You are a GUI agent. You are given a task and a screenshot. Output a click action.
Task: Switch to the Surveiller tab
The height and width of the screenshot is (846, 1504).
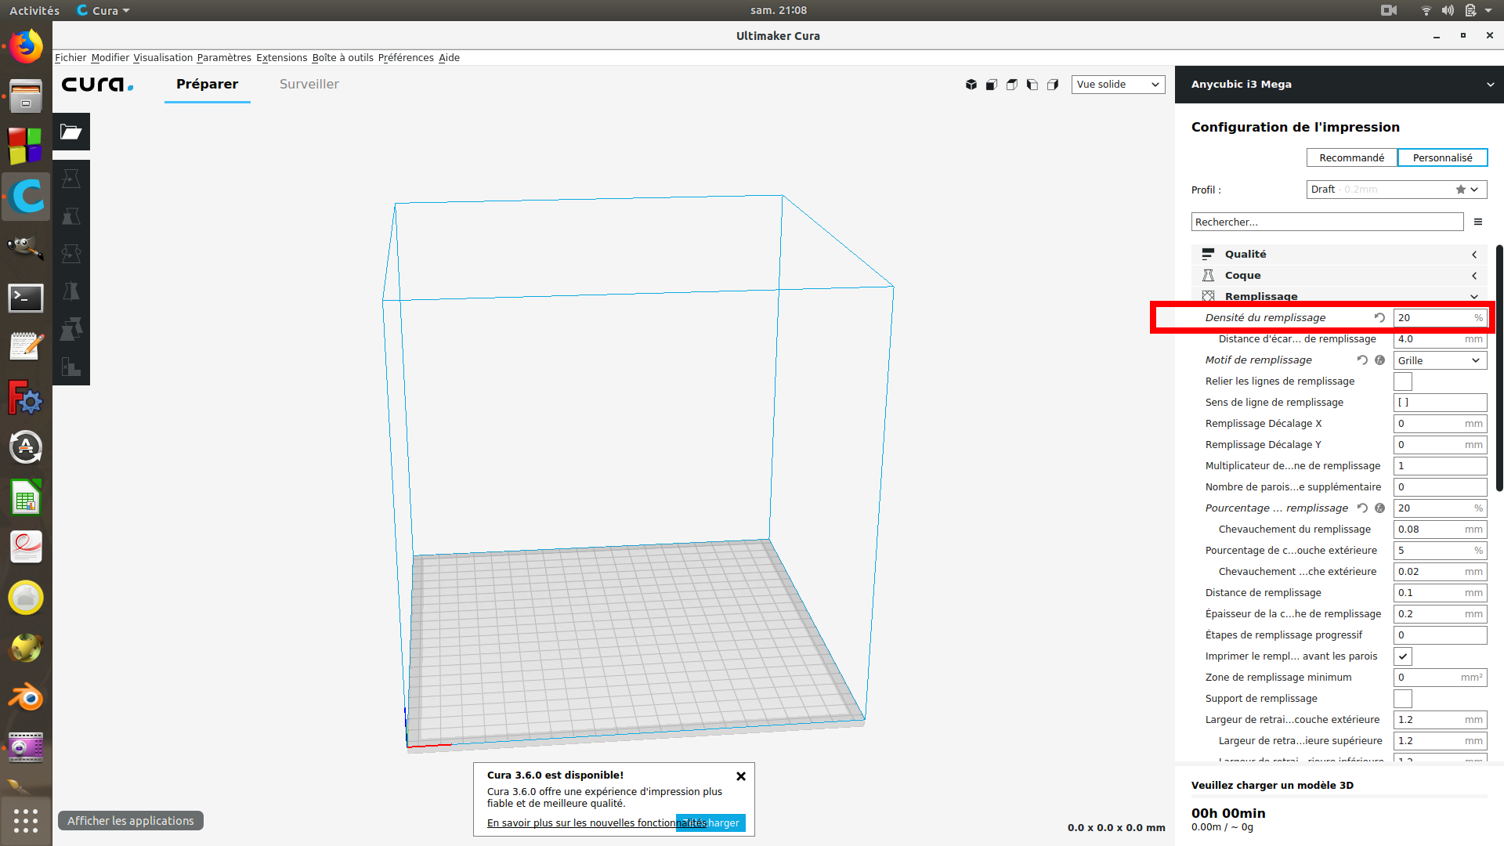tap(309, 85)
